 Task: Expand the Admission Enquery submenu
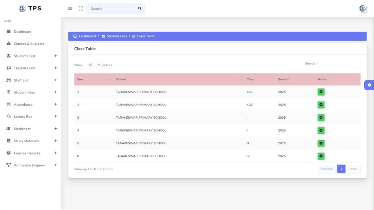click(x=56, y=165)
